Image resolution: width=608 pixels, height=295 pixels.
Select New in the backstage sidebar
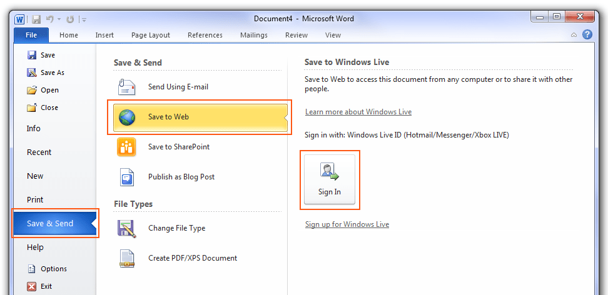[35, 176]
